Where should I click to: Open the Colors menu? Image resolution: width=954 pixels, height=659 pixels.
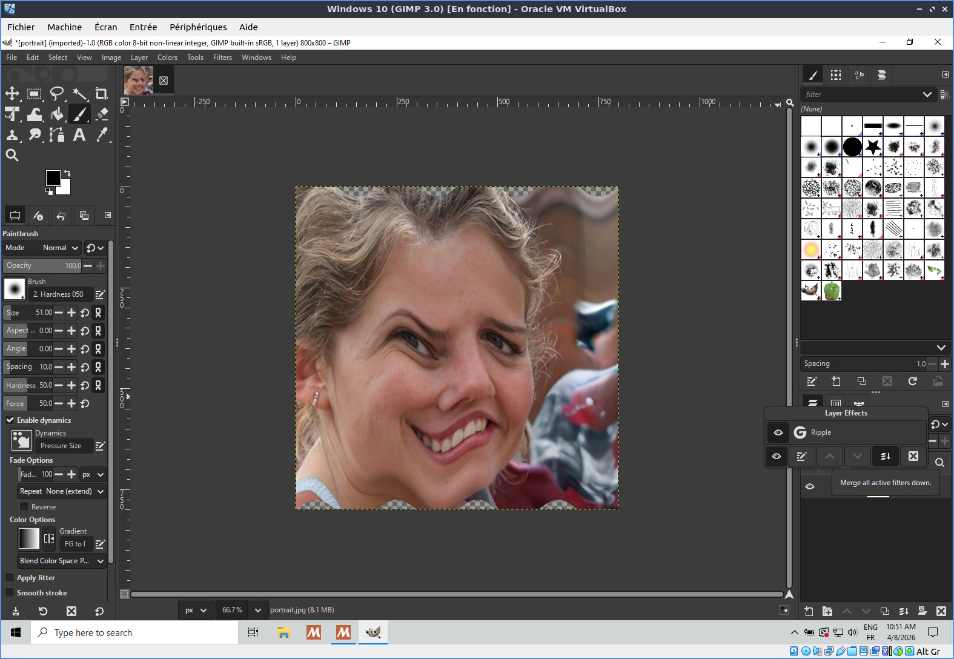(x=167, y=58)
